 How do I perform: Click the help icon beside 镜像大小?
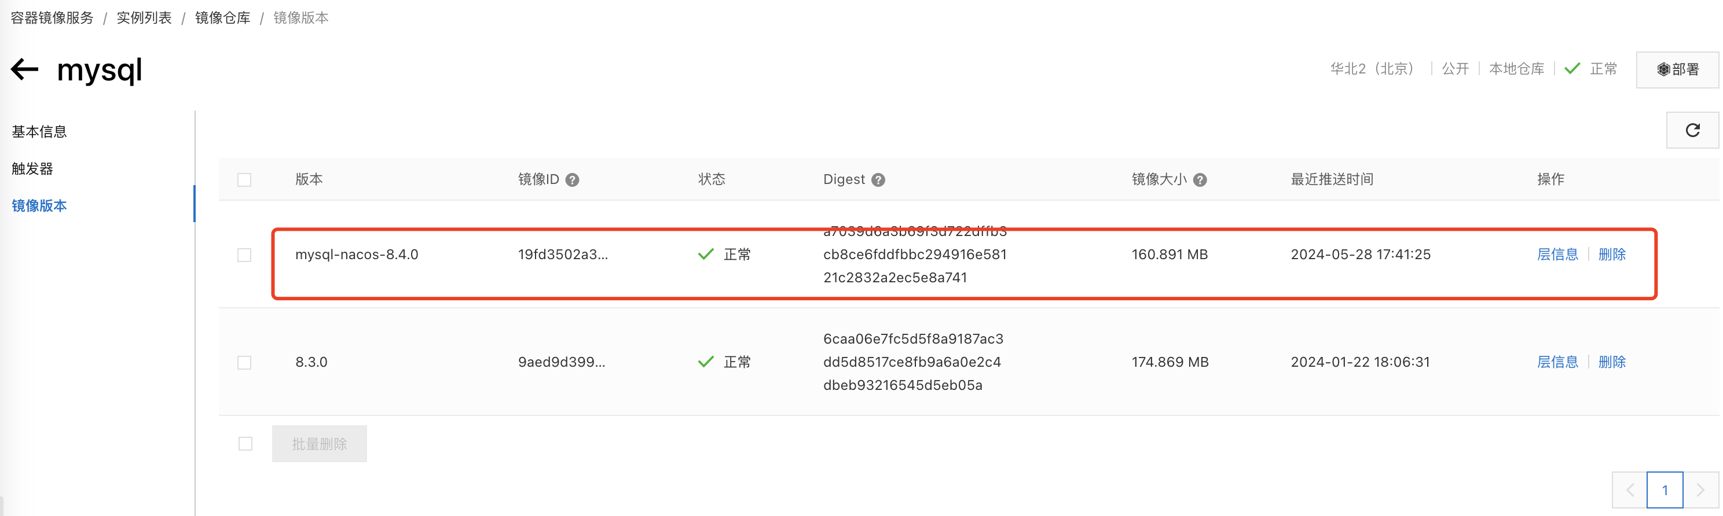click(x=1199, y=180)
